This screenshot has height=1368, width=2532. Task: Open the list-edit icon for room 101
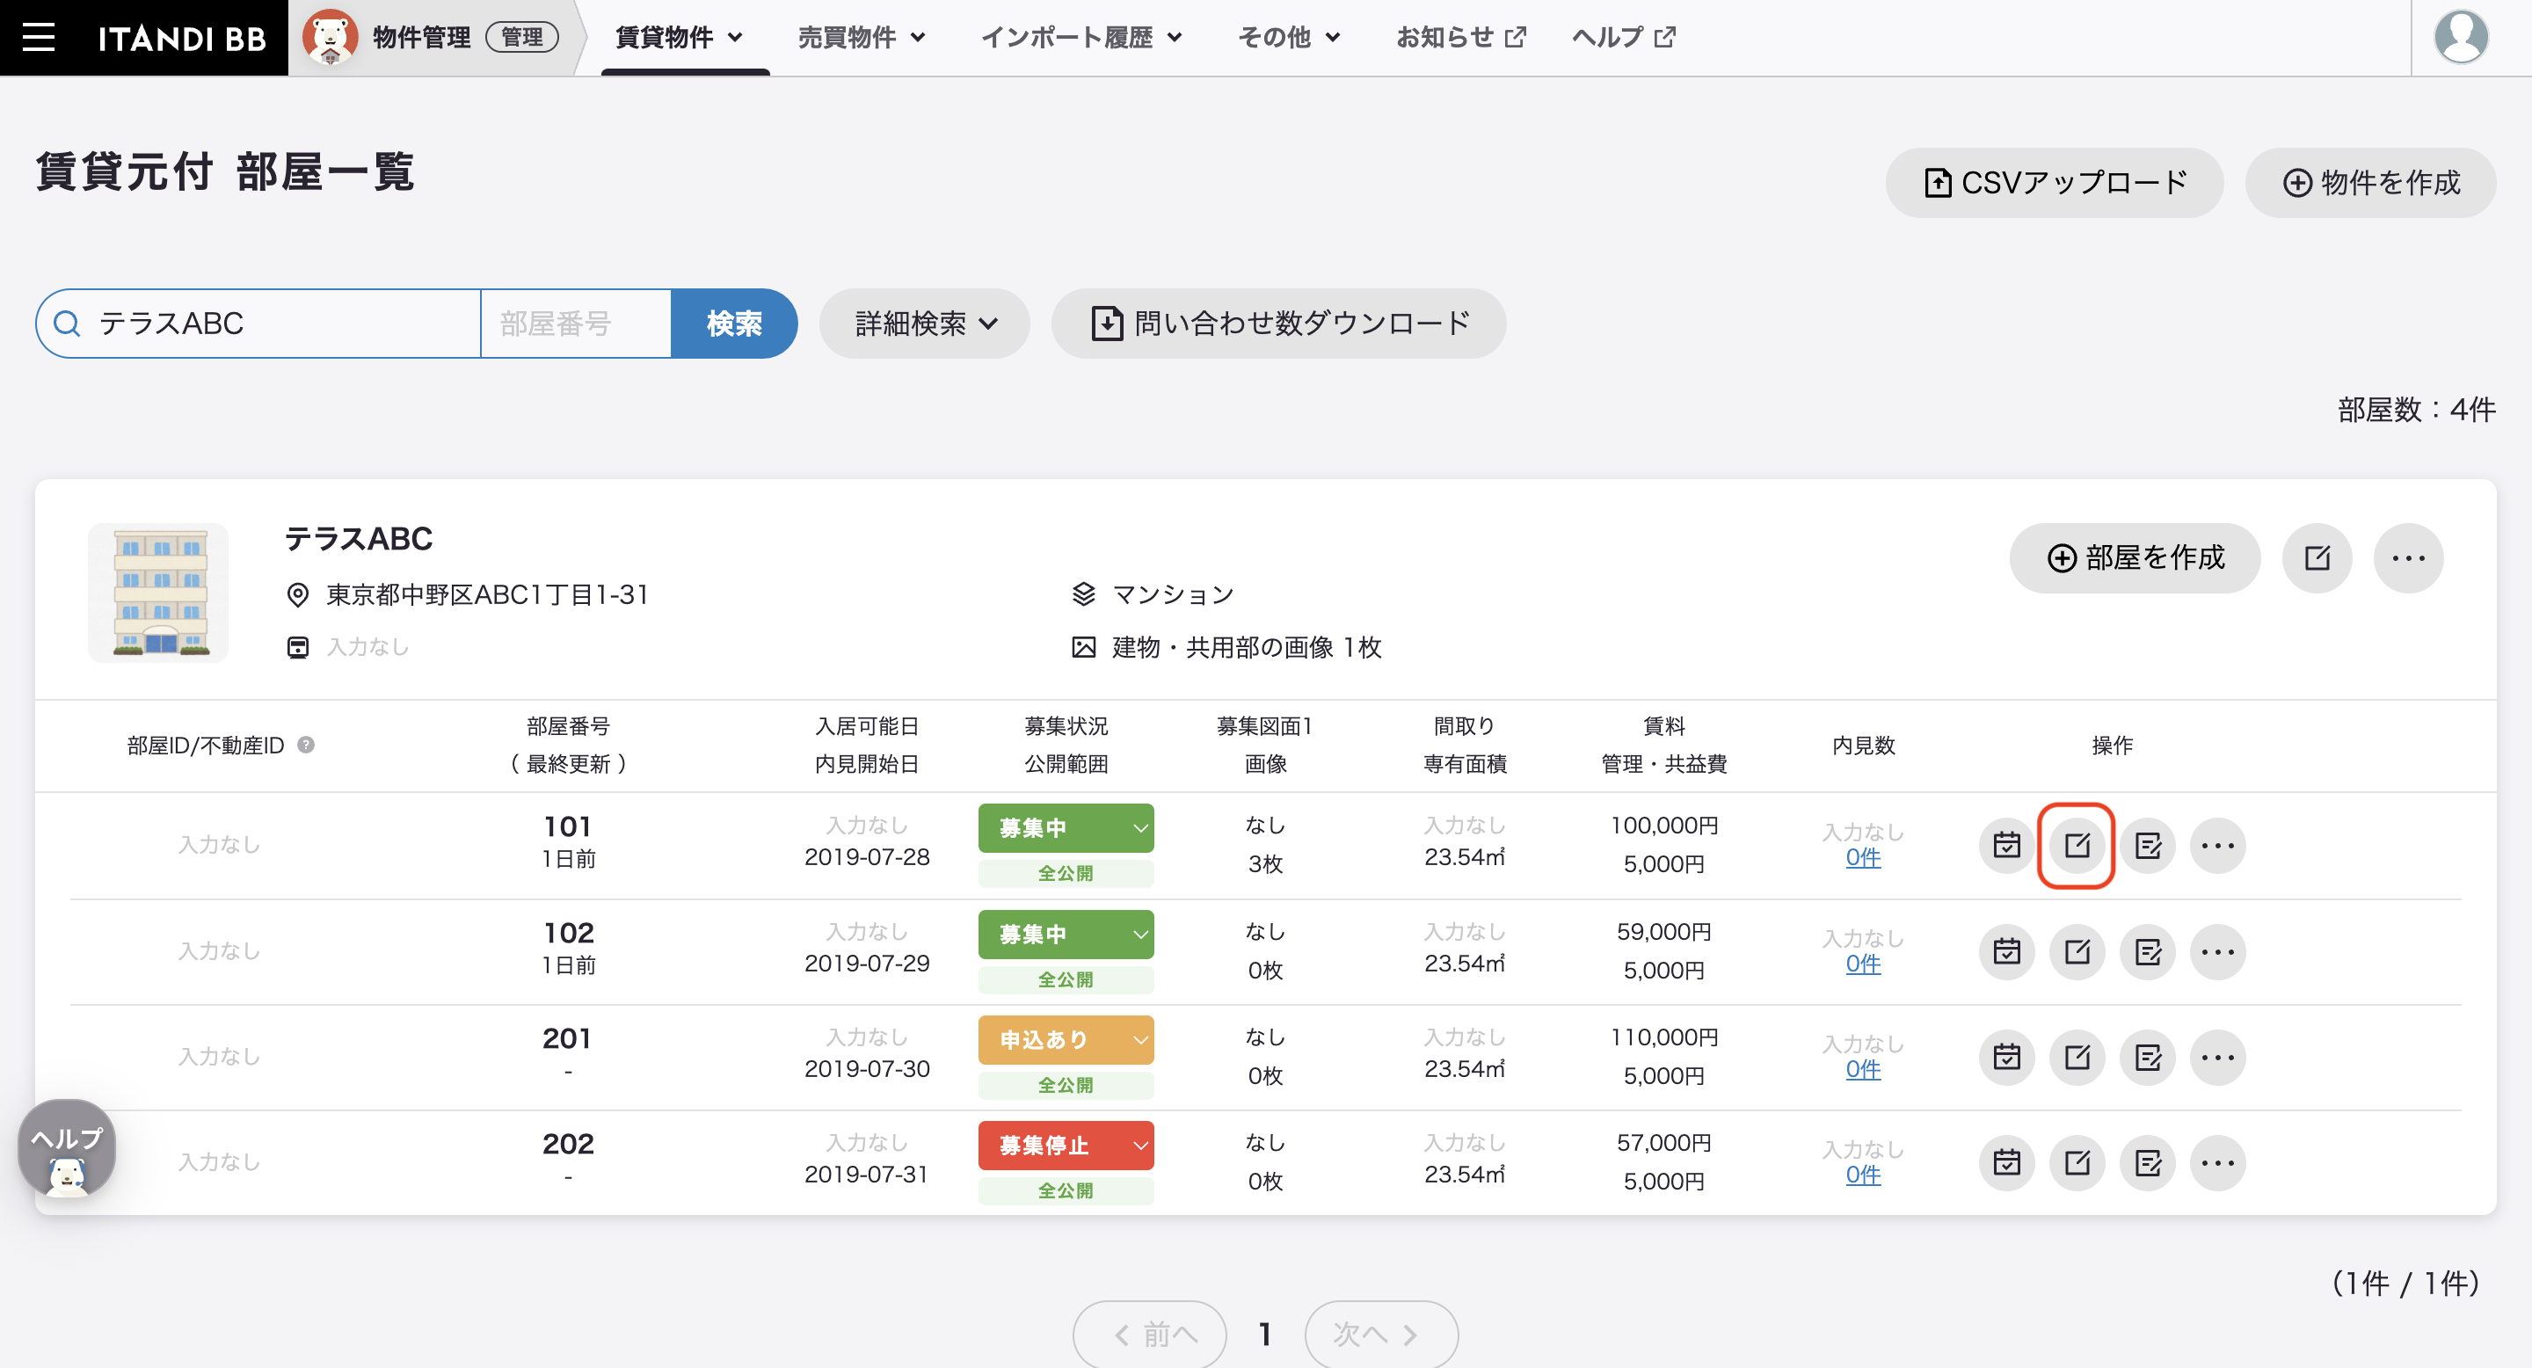coord(2148,845)
